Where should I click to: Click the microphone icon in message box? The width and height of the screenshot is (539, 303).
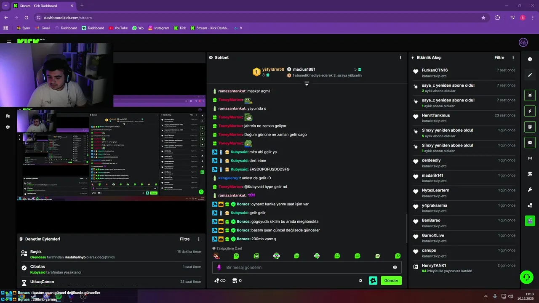[x=219, y=267]
